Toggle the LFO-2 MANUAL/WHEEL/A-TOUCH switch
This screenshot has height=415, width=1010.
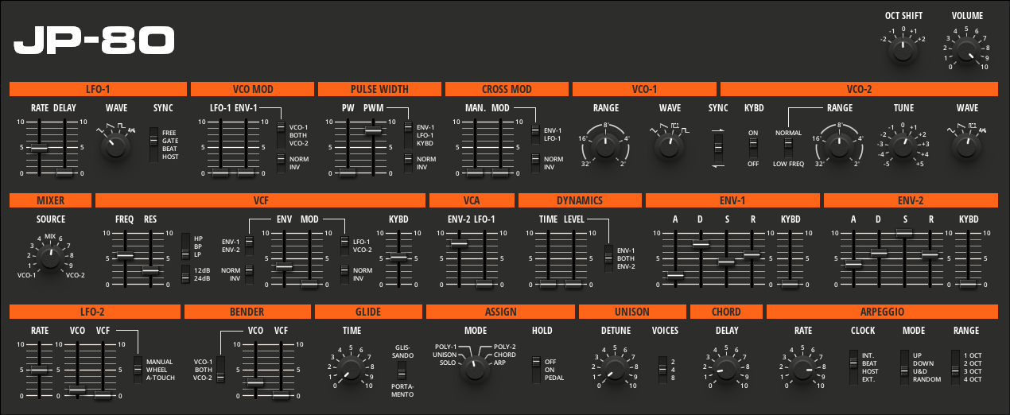tap(138, 368)
